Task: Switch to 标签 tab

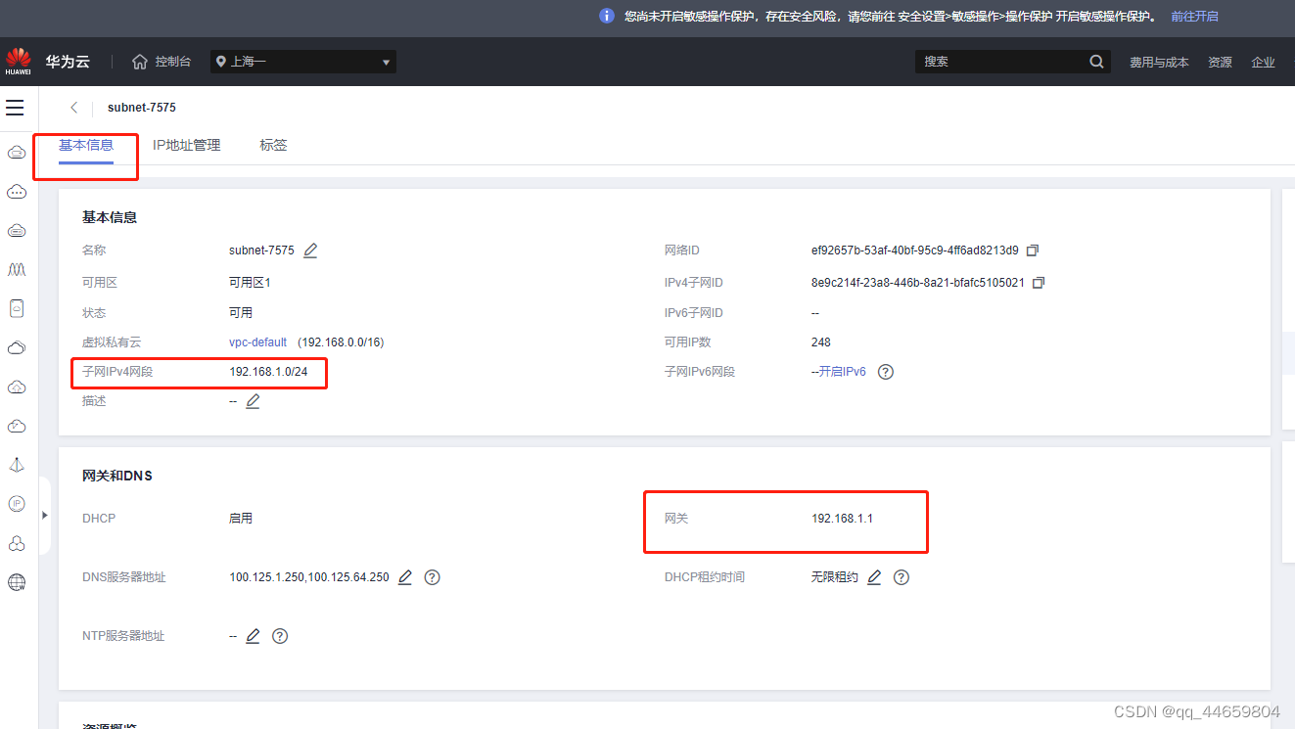Action: pyautogui.click(x=273, y=146)
